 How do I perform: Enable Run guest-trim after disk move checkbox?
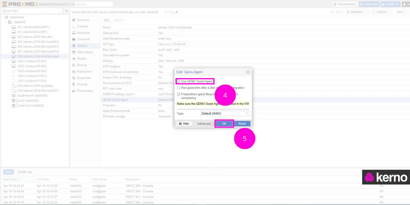[x=178, y=88]
